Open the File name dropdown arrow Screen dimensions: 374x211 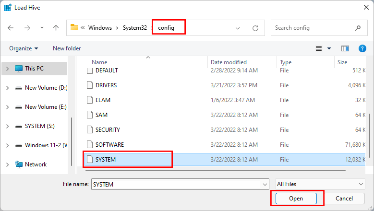click(x=265, y=184)
